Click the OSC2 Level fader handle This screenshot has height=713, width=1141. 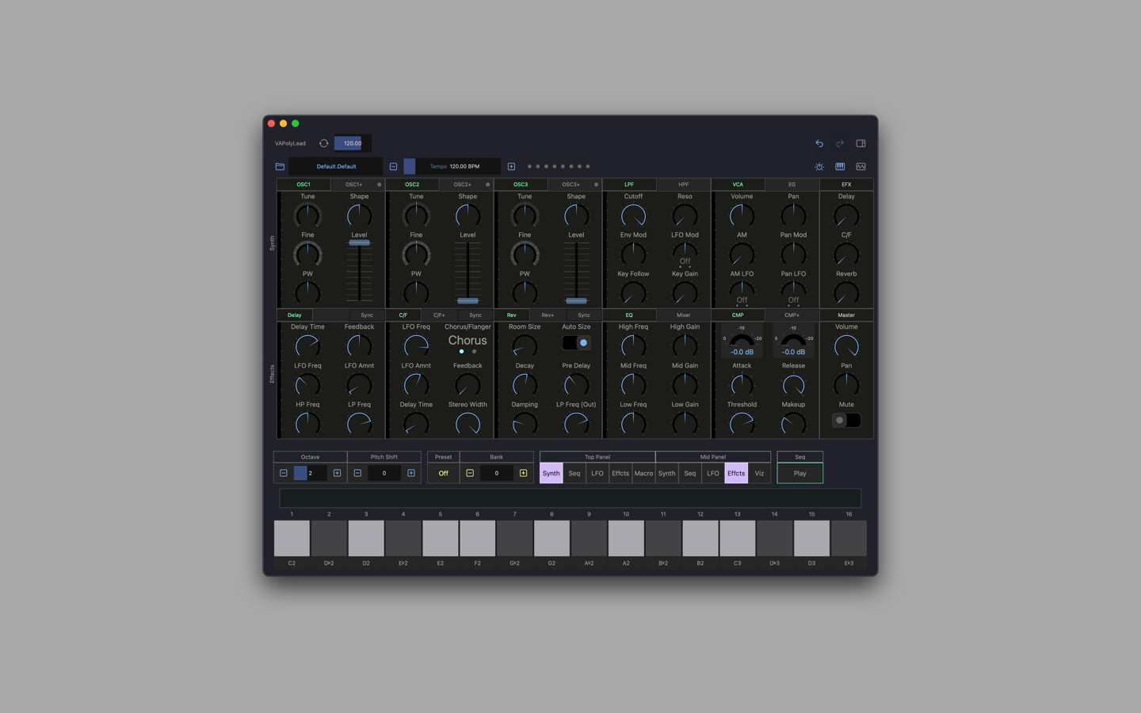[467, 300]
